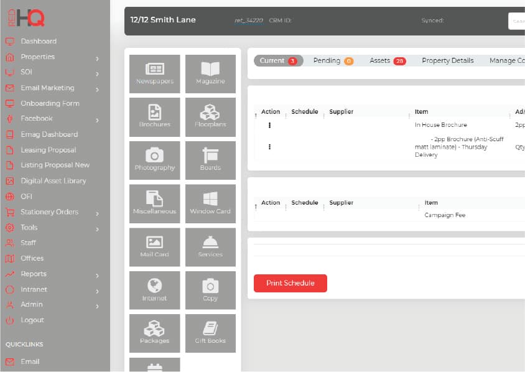Sort by Supplier column in first table
The image size is (525, 372).
(341, 111)
